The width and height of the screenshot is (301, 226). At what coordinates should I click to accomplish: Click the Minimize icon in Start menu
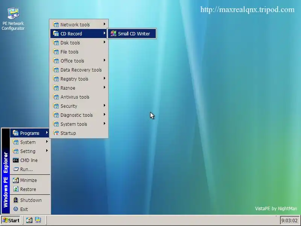point(15,180)
